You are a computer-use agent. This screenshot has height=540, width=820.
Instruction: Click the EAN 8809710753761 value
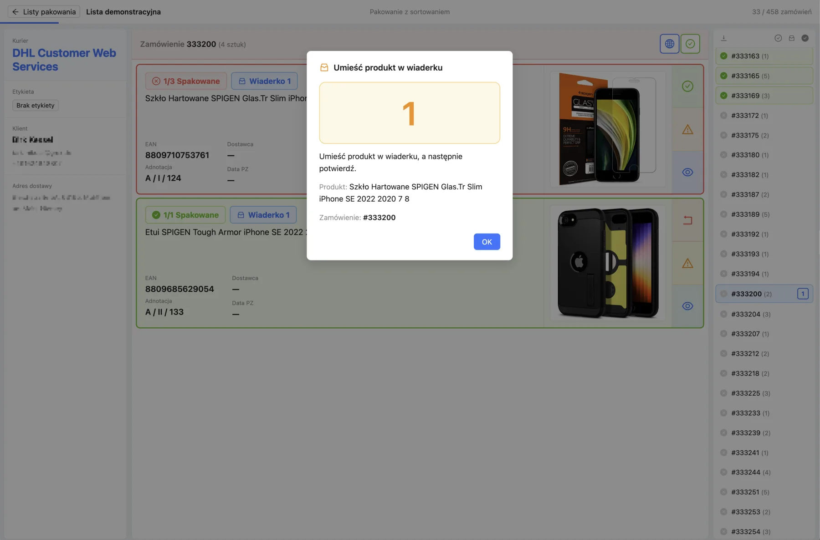177,155
